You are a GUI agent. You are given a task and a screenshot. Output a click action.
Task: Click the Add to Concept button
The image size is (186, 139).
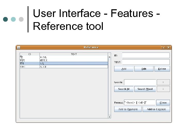pyautogui.click(x=156, y=109)
